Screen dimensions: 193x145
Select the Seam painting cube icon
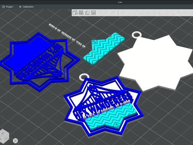click(166, 13)
